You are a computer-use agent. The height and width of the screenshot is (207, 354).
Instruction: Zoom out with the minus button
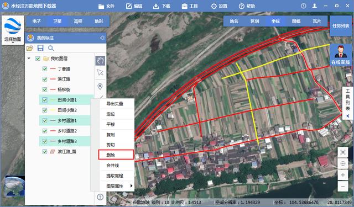(x=343, y=187)
